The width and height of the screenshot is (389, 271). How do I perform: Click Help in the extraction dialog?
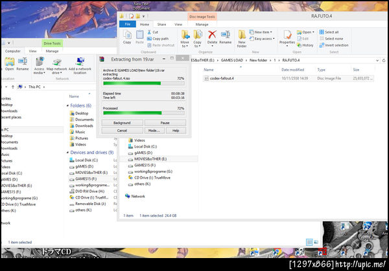tap(176, 131)
